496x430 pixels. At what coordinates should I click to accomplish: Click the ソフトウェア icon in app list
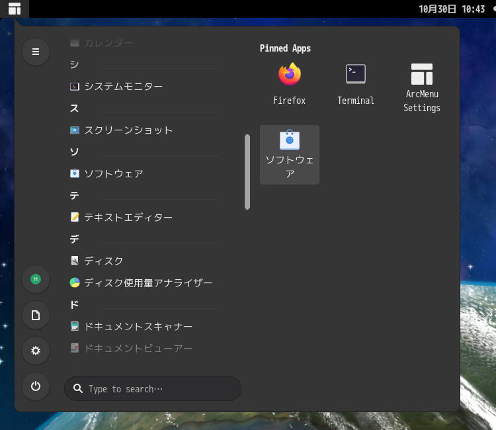[75, 173]
